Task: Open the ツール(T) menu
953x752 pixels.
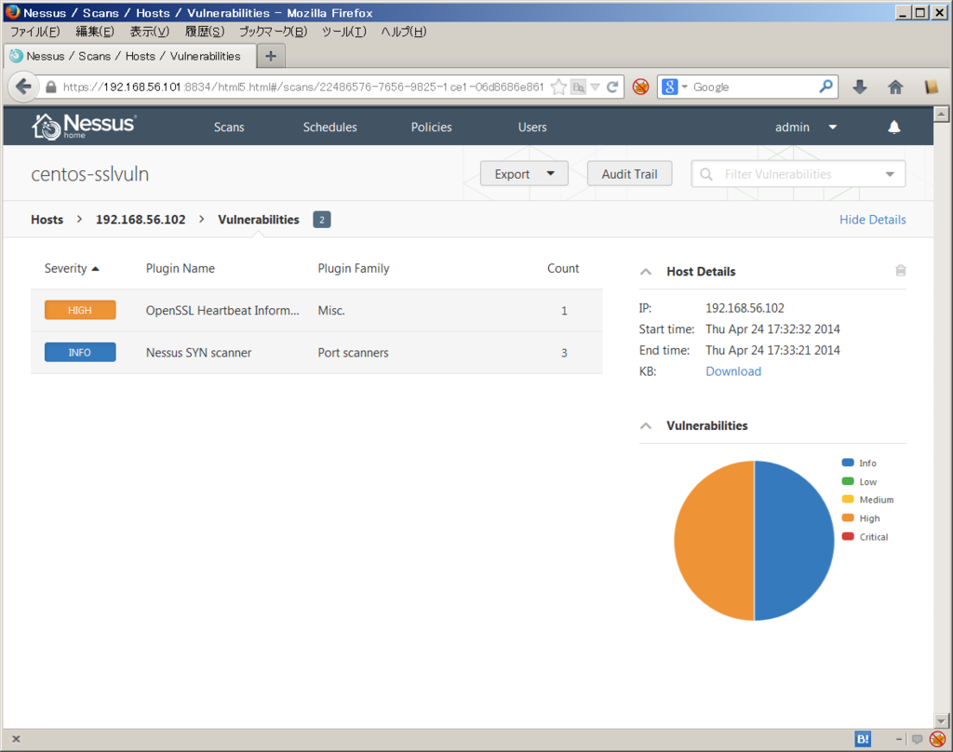Action: coord(344,32)
